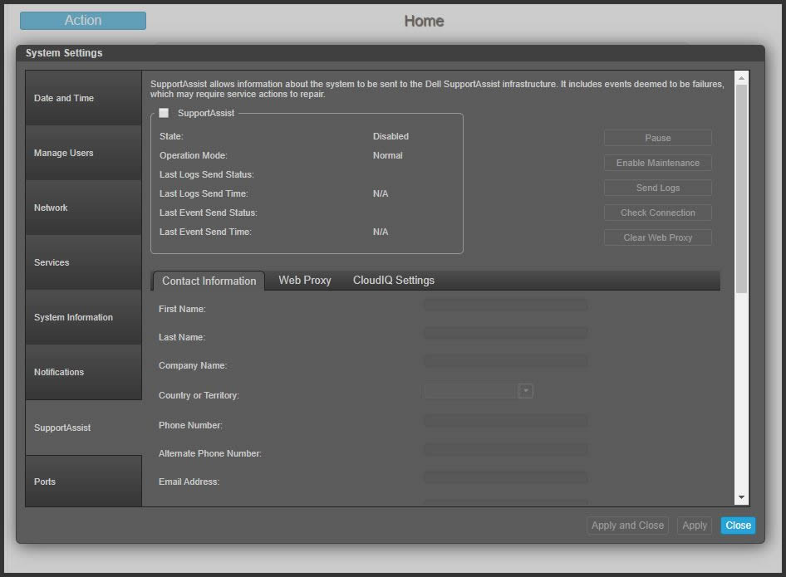This screenshot has width=786, height=577.
Task: Click the Send Logs button
Action: (x=658, y=188)
